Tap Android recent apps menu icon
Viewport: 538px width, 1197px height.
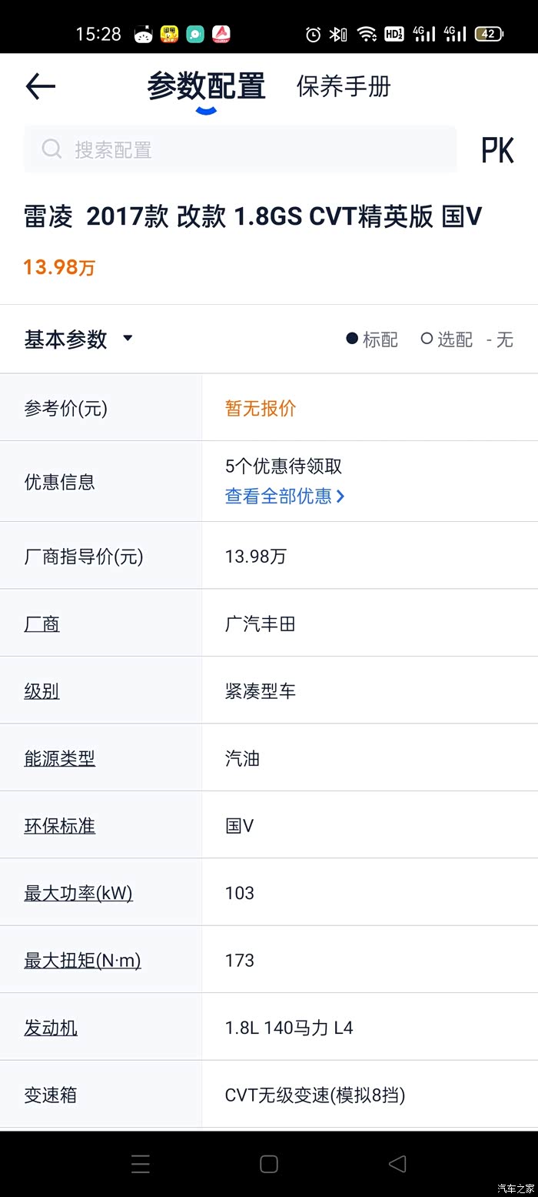(141, 1163)
